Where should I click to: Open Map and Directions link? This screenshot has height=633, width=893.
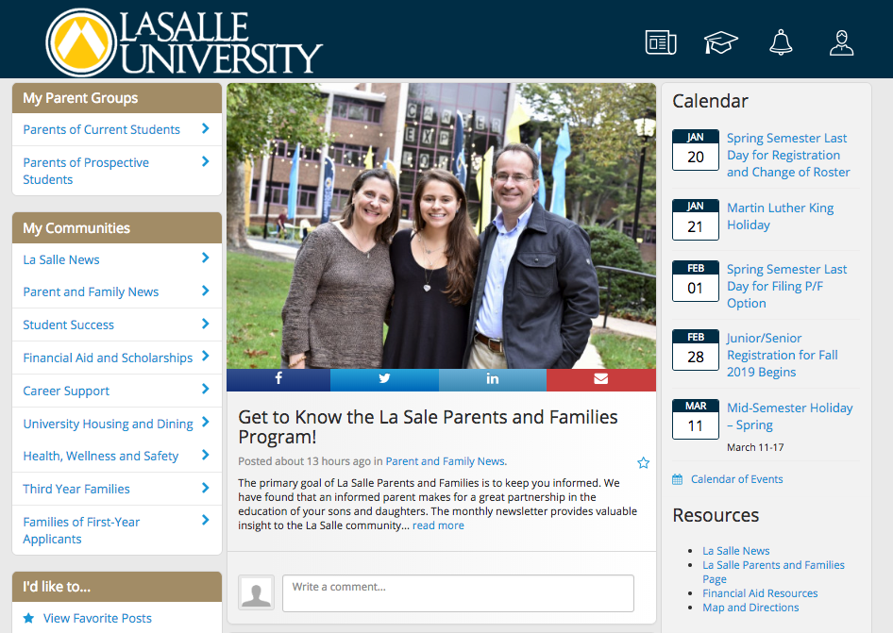750,608
